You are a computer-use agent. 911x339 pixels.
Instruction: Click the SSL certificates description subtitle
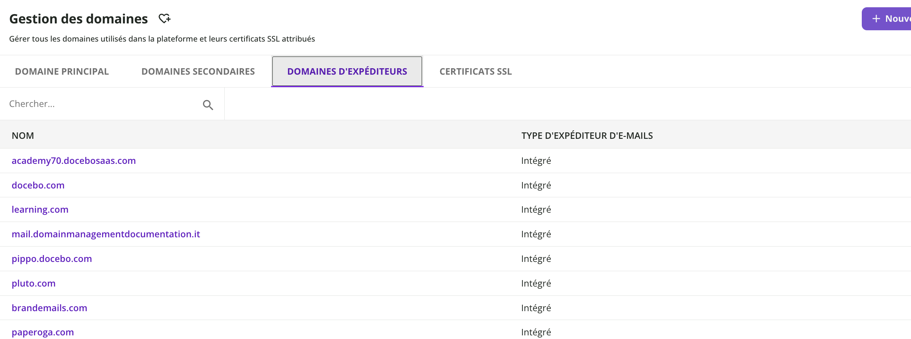tap(162, 39)
